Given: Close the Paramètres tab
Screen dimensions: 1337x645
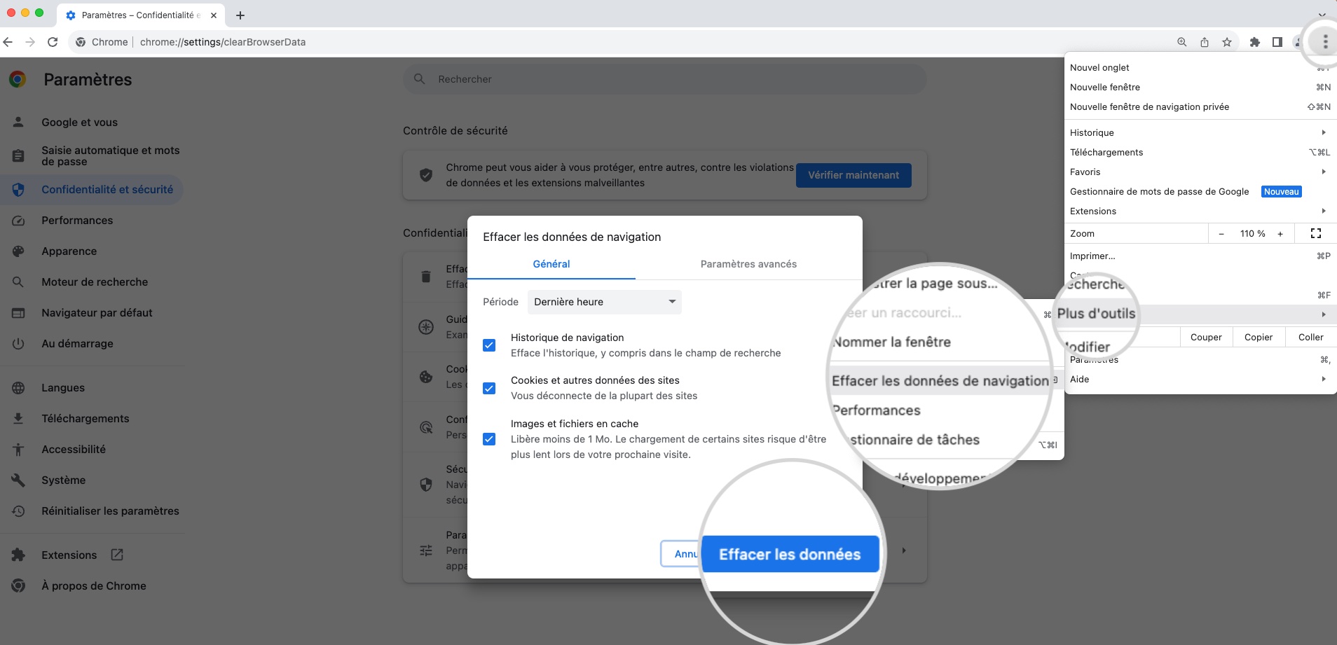Looking at the screenshot, I should [214, 15].
